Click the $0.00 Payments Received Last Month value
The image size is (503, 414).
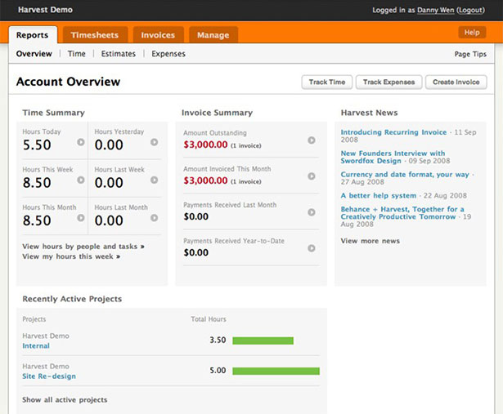point(196,216)
